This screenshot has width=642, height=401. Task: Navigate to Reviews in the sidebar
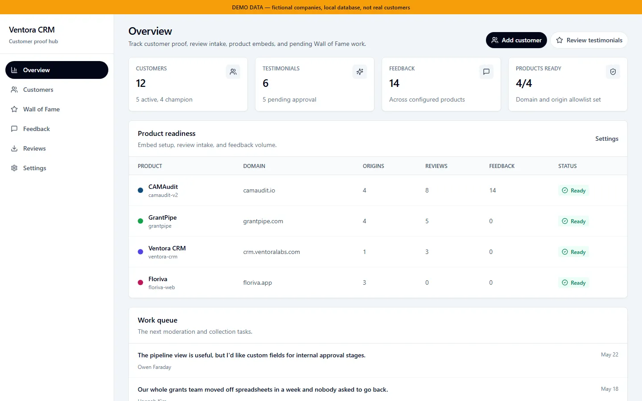[x=57, y=148]
